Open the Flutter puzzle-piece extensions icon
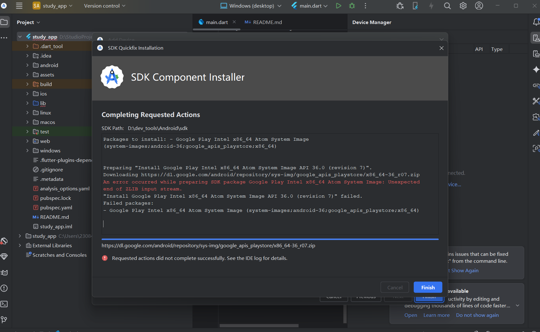The image size is (540, 332). pyautogui.click(x=536, y=117)
